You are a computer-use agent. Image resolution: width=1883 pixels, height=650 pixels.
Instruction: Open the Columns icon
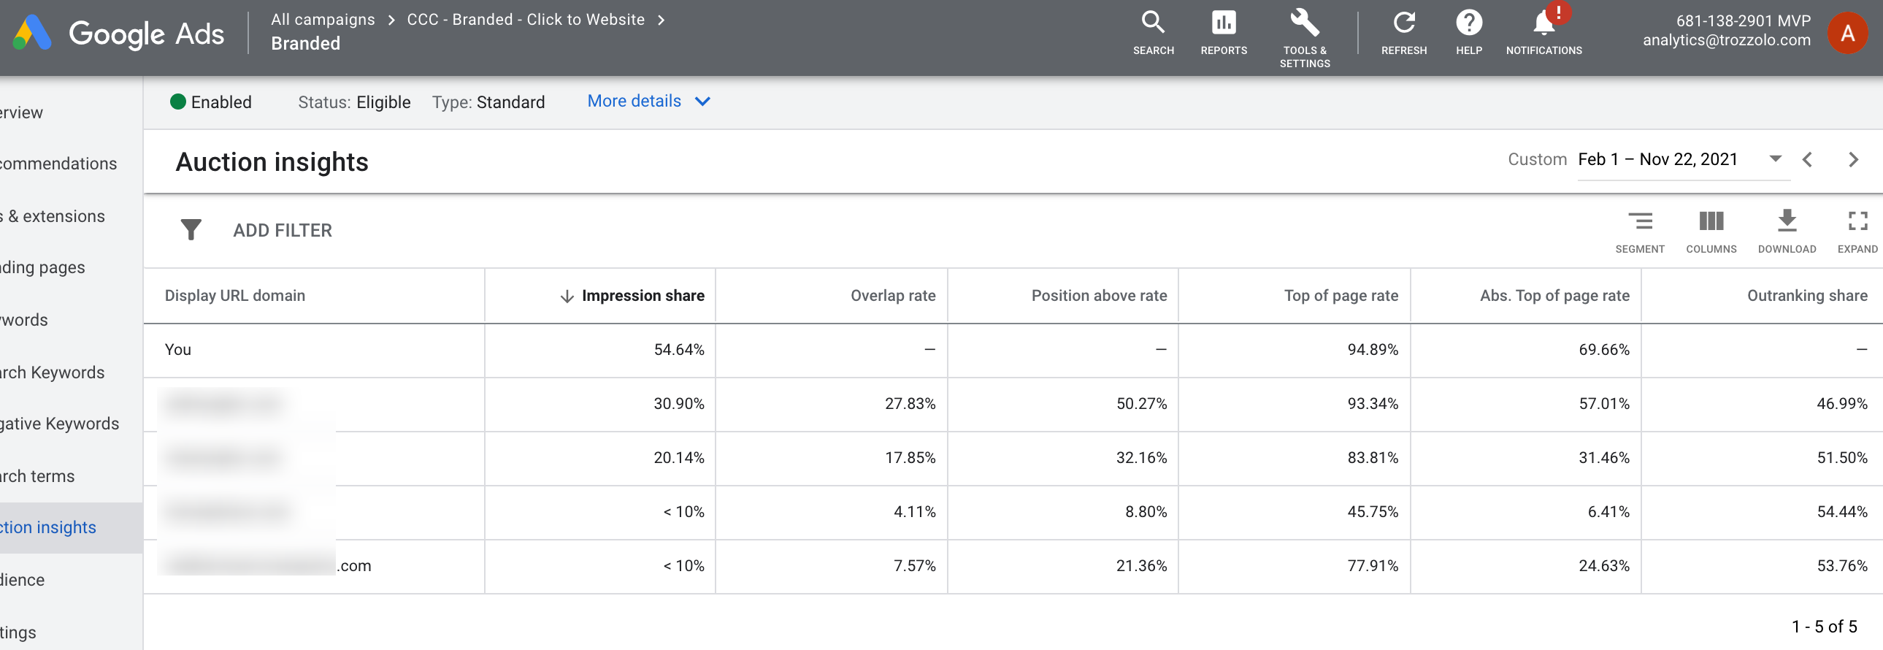[1711, 221]
